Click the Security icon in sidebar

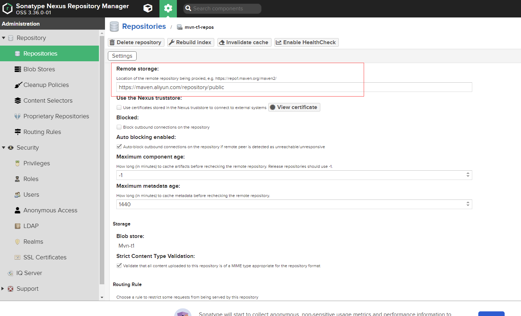11,147
